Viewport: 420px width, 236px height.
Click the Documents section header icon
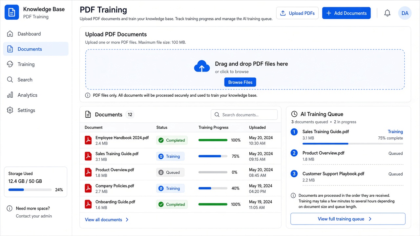88,114
